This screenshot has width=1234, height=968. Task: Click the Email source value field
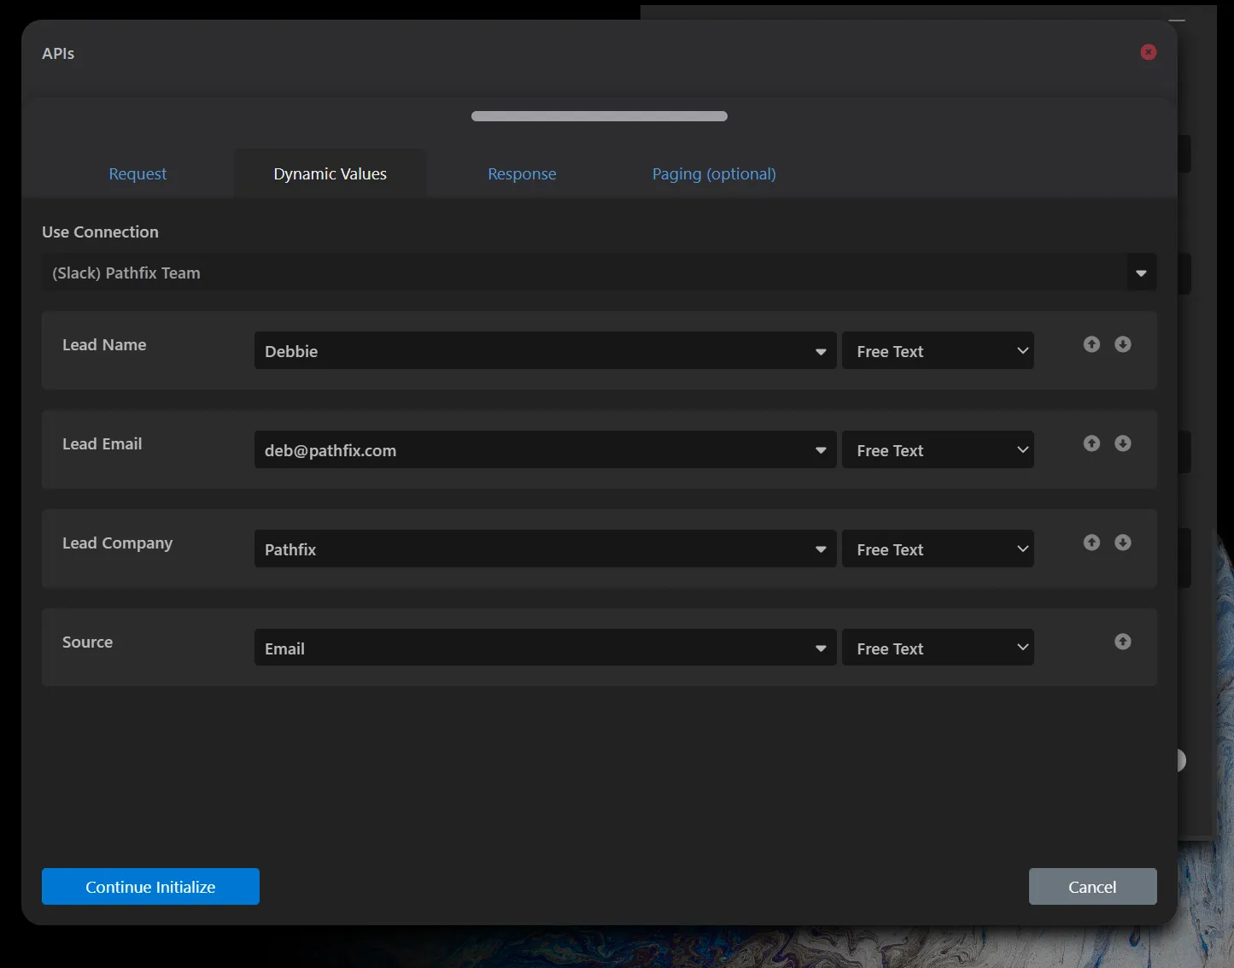[545, 648]
